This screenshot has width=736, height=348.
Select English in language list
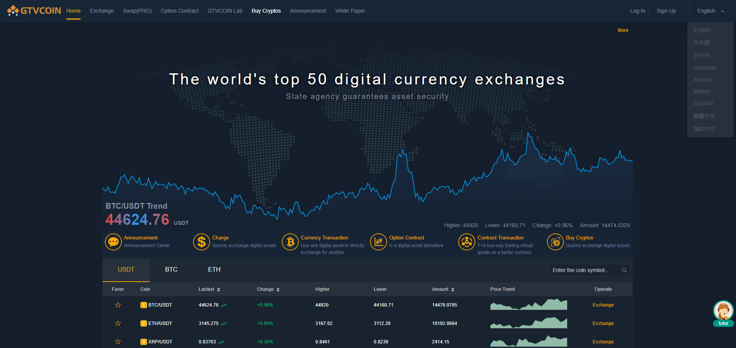pos(702,30)
